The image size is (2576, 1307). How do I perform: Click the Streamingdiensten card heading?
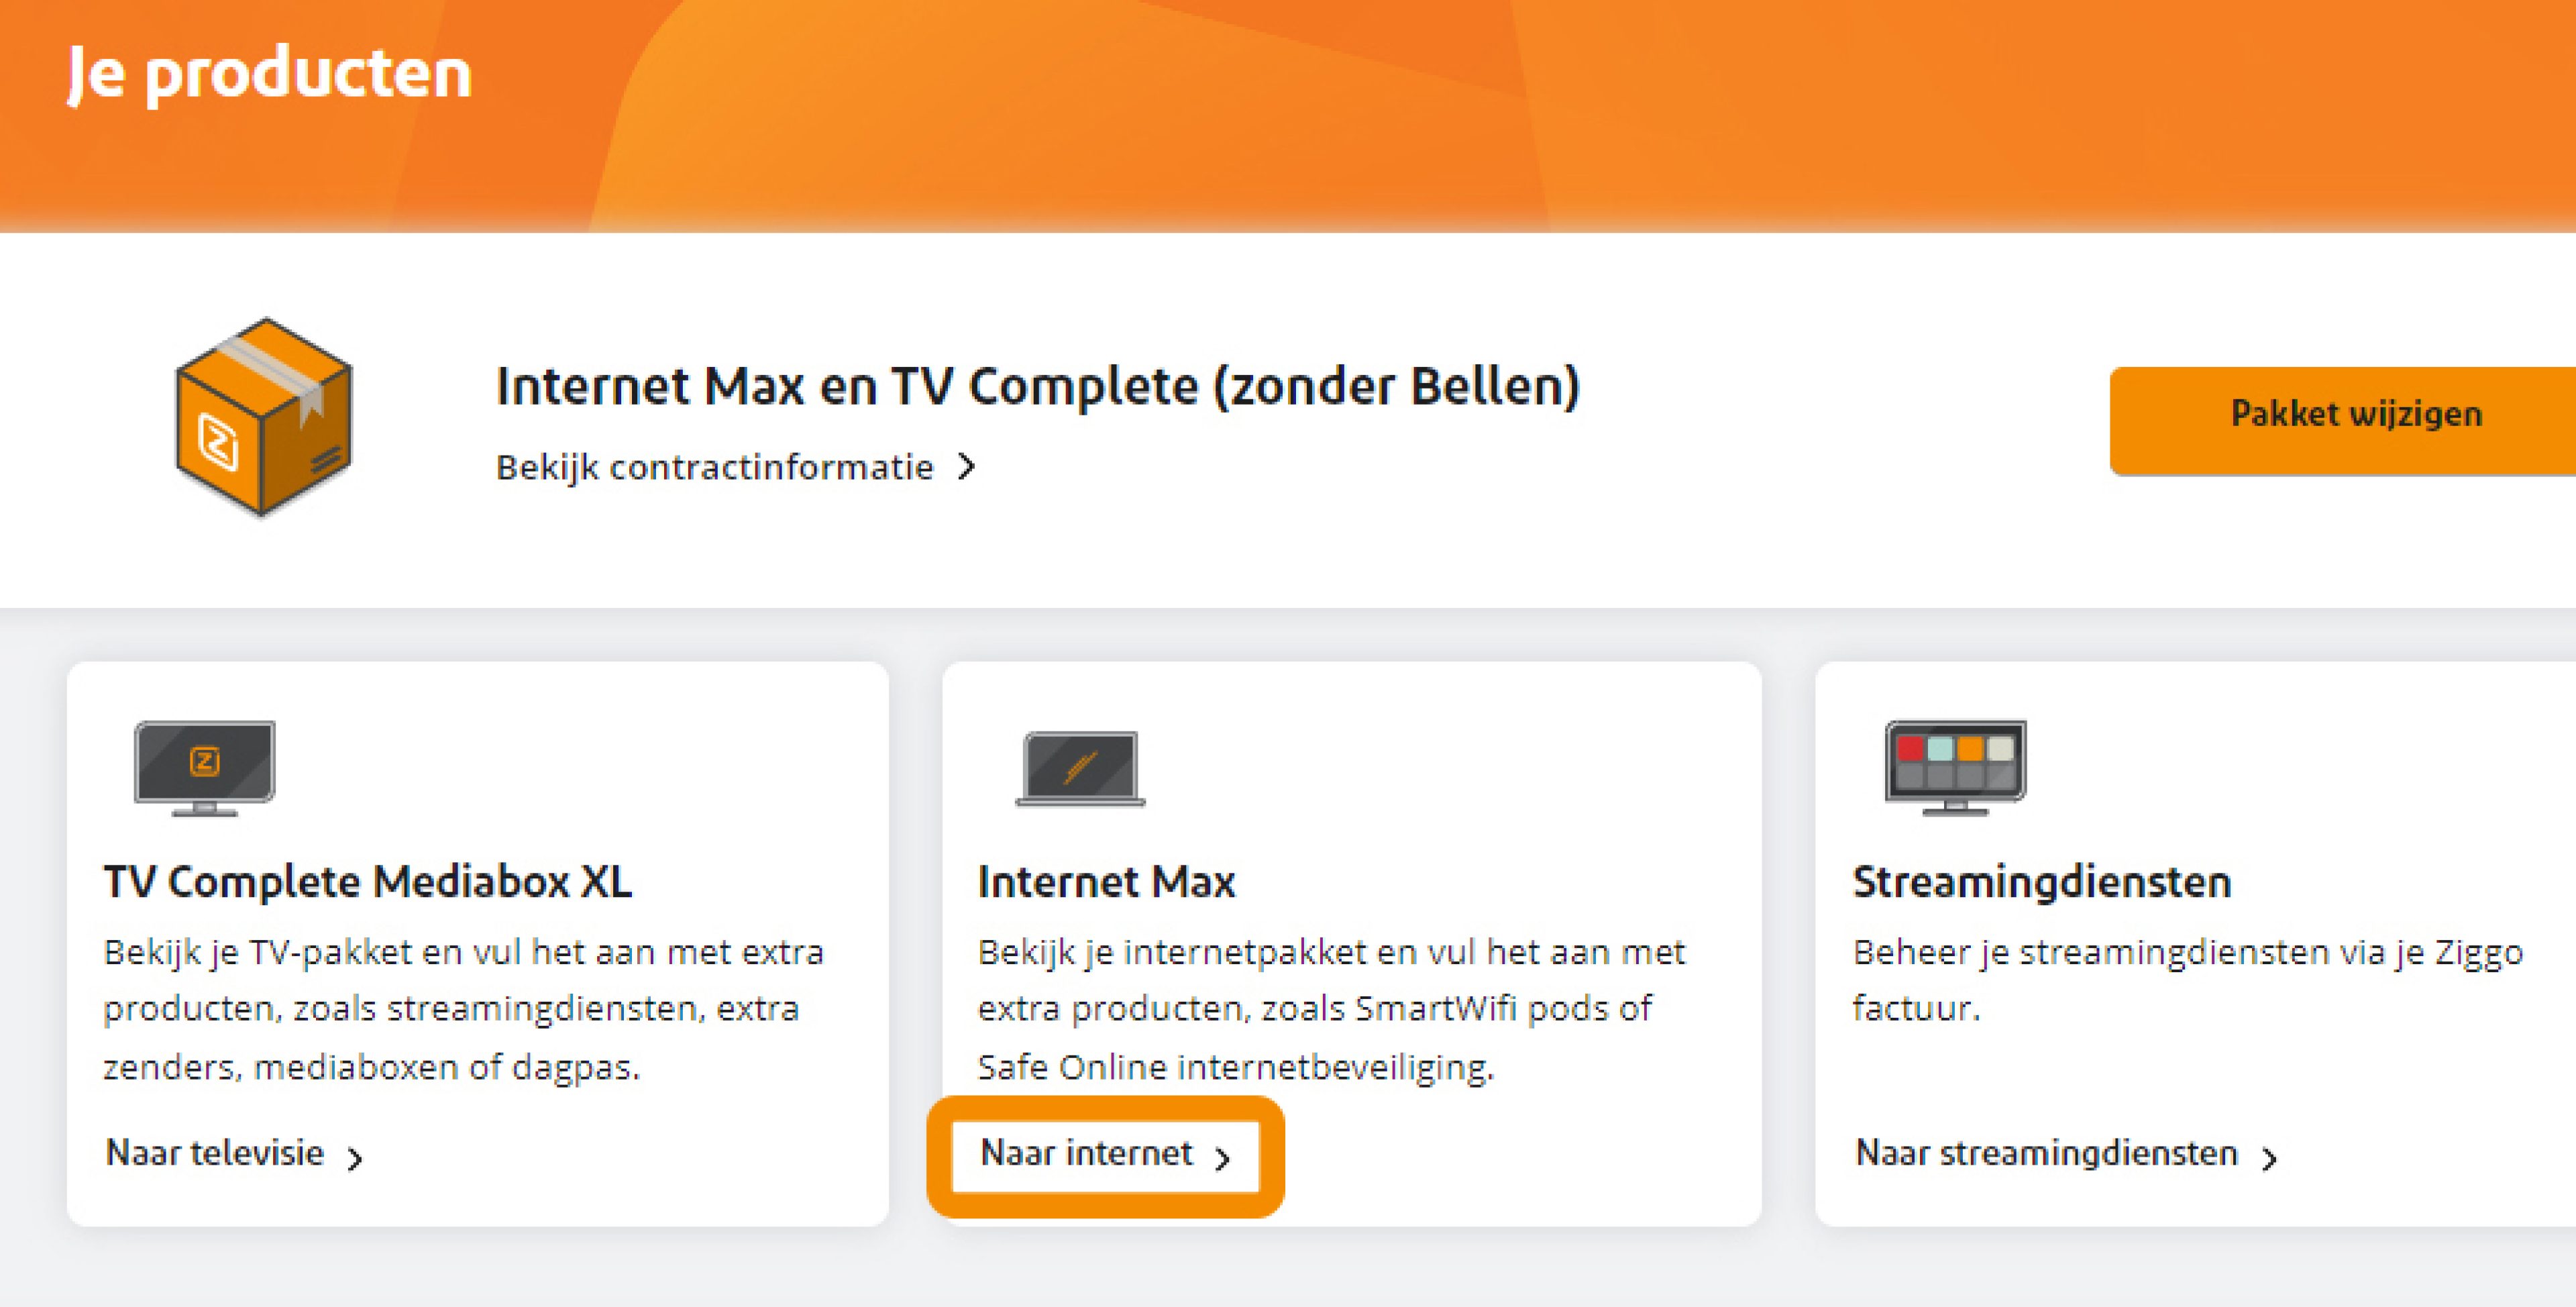(x=2041, y=882)
